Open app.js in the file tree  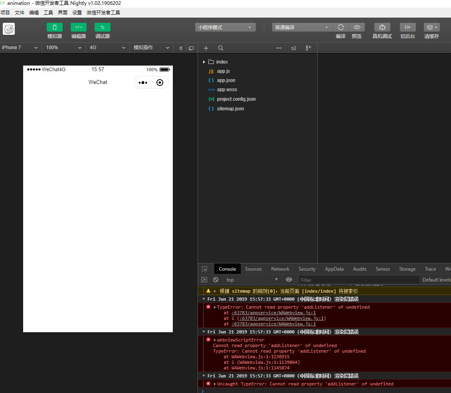pyautogui.click(x=223, y=71)
